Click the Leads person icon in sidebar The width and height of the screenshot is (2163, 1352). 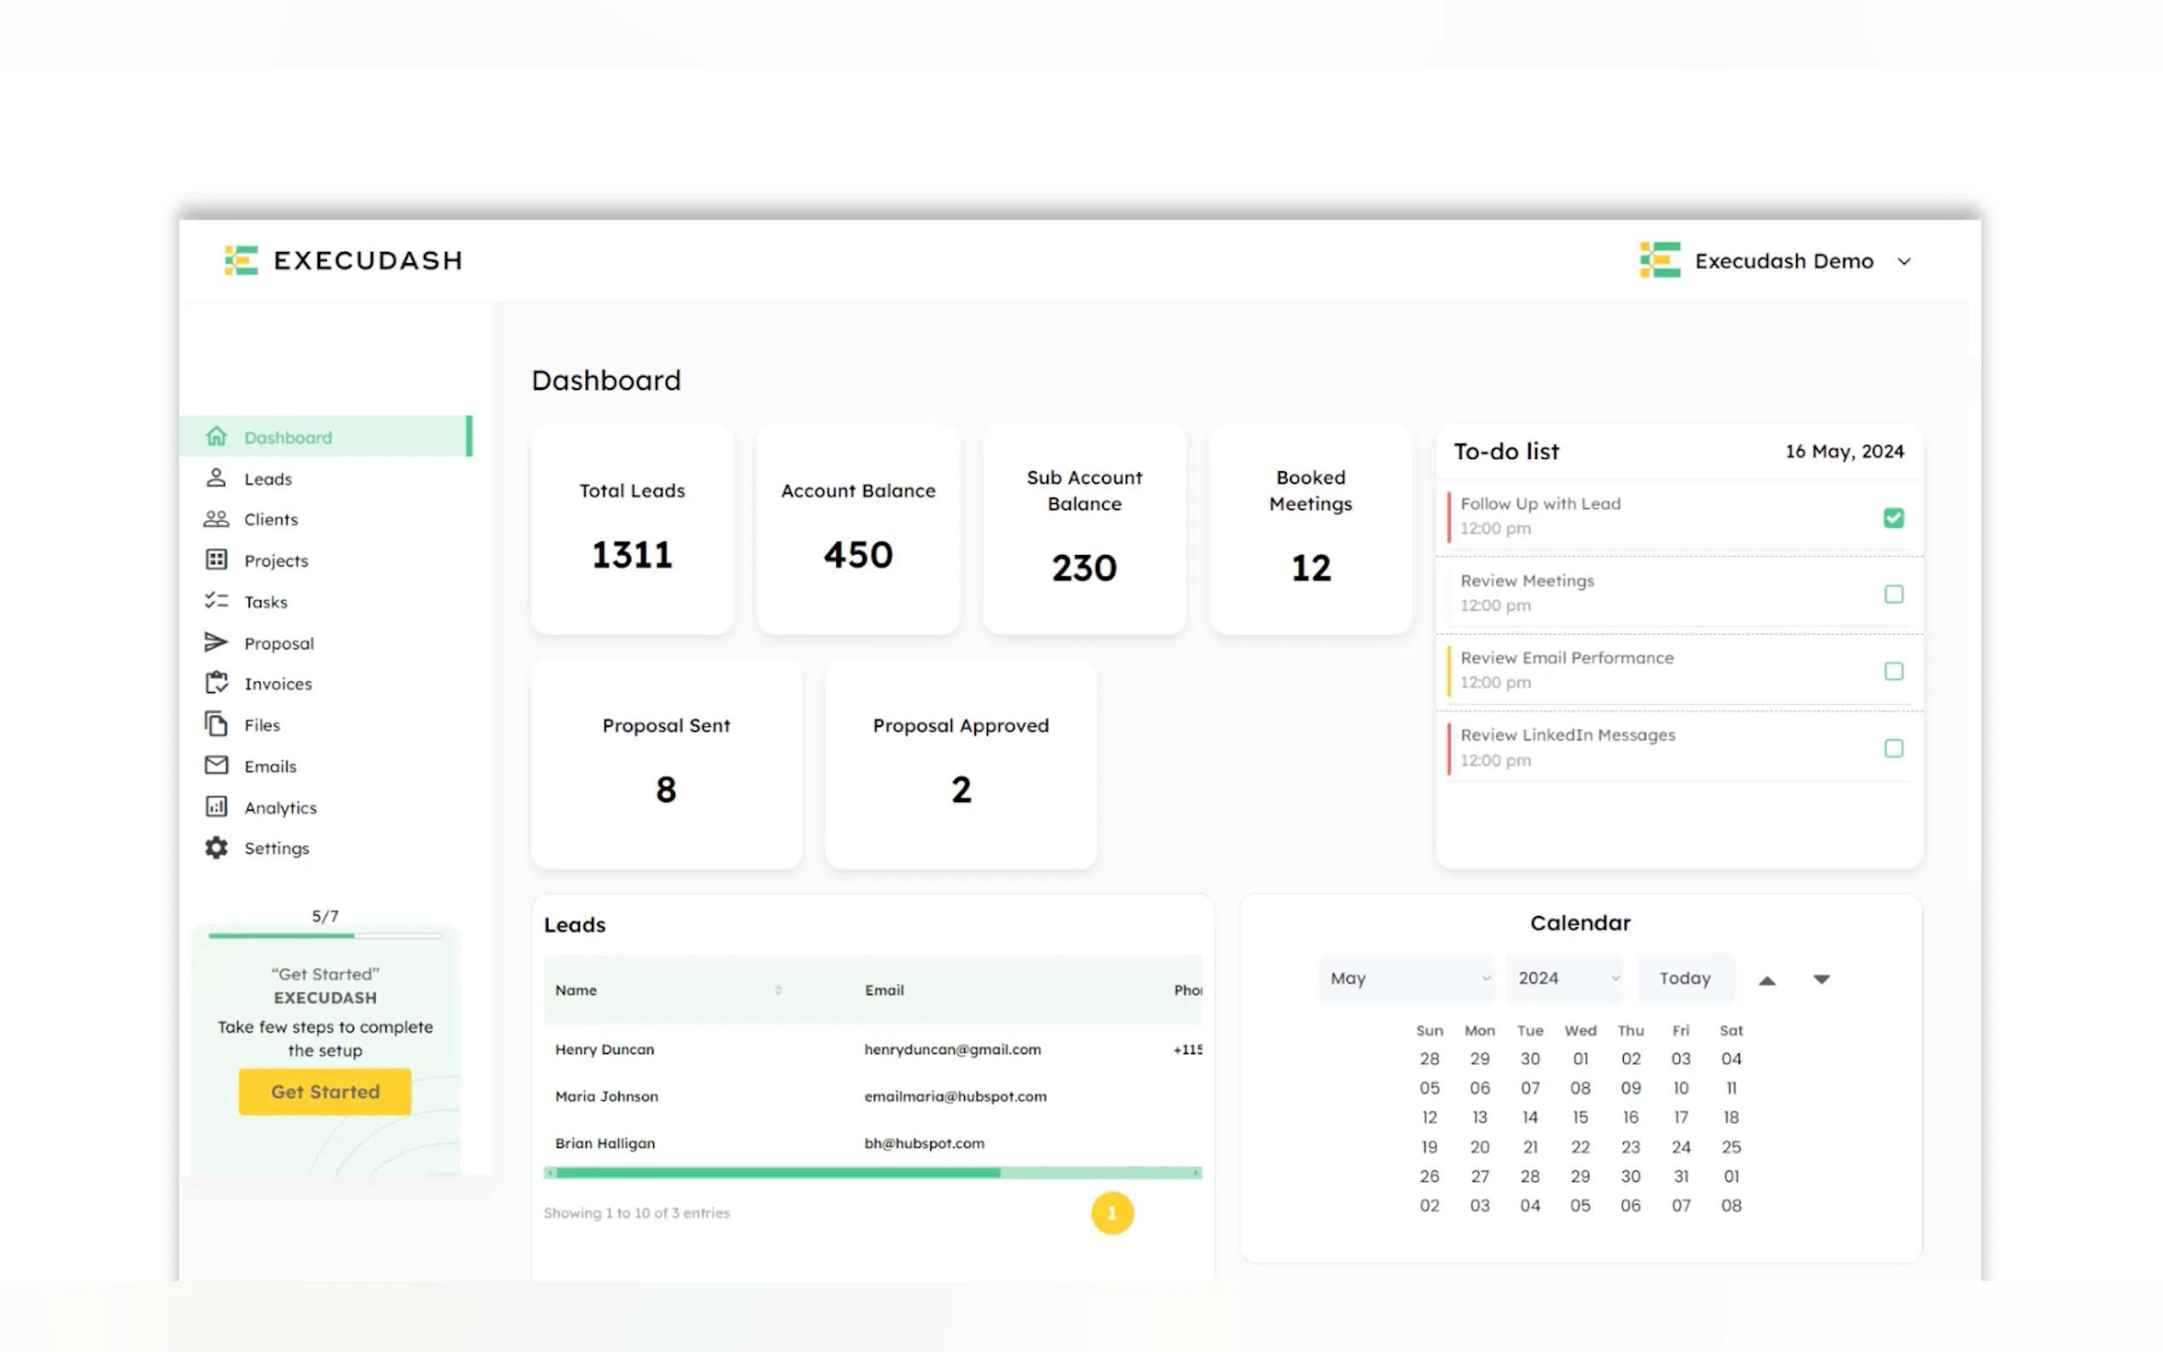[x=215, y=478]
